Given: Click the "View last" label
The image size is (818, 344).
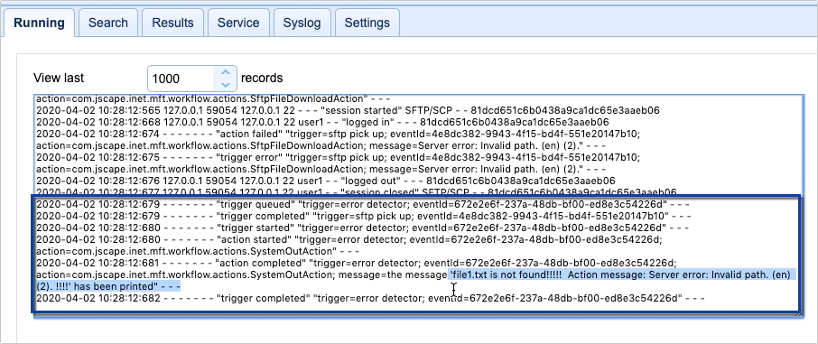Looking at the screenshot, I should (59, 78).
